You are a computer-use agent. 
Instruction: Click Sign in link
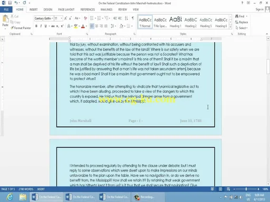click(x=259, y=9)
